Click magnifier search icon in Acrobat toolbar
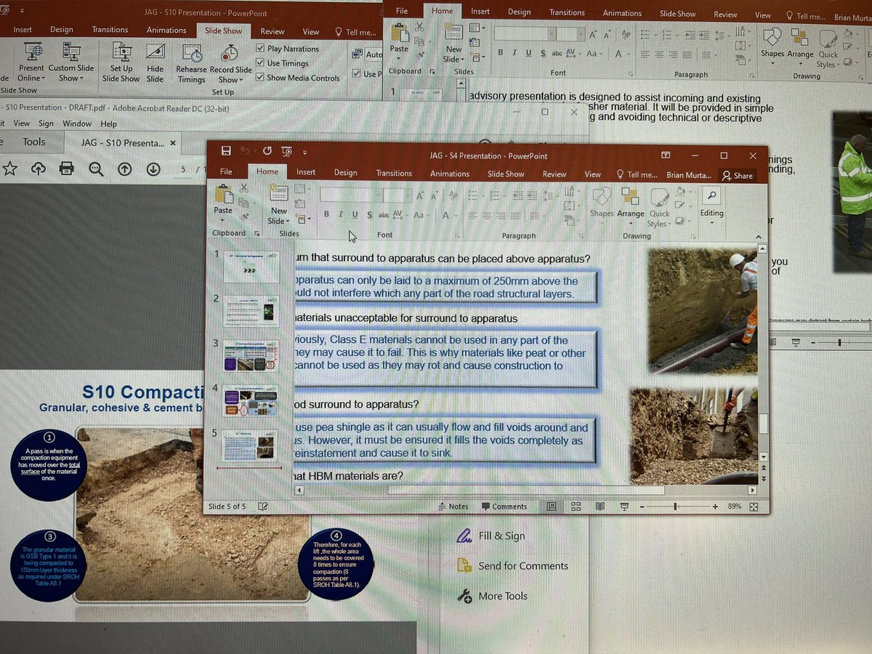Viewport: 872px width, 654px height. 96,169
